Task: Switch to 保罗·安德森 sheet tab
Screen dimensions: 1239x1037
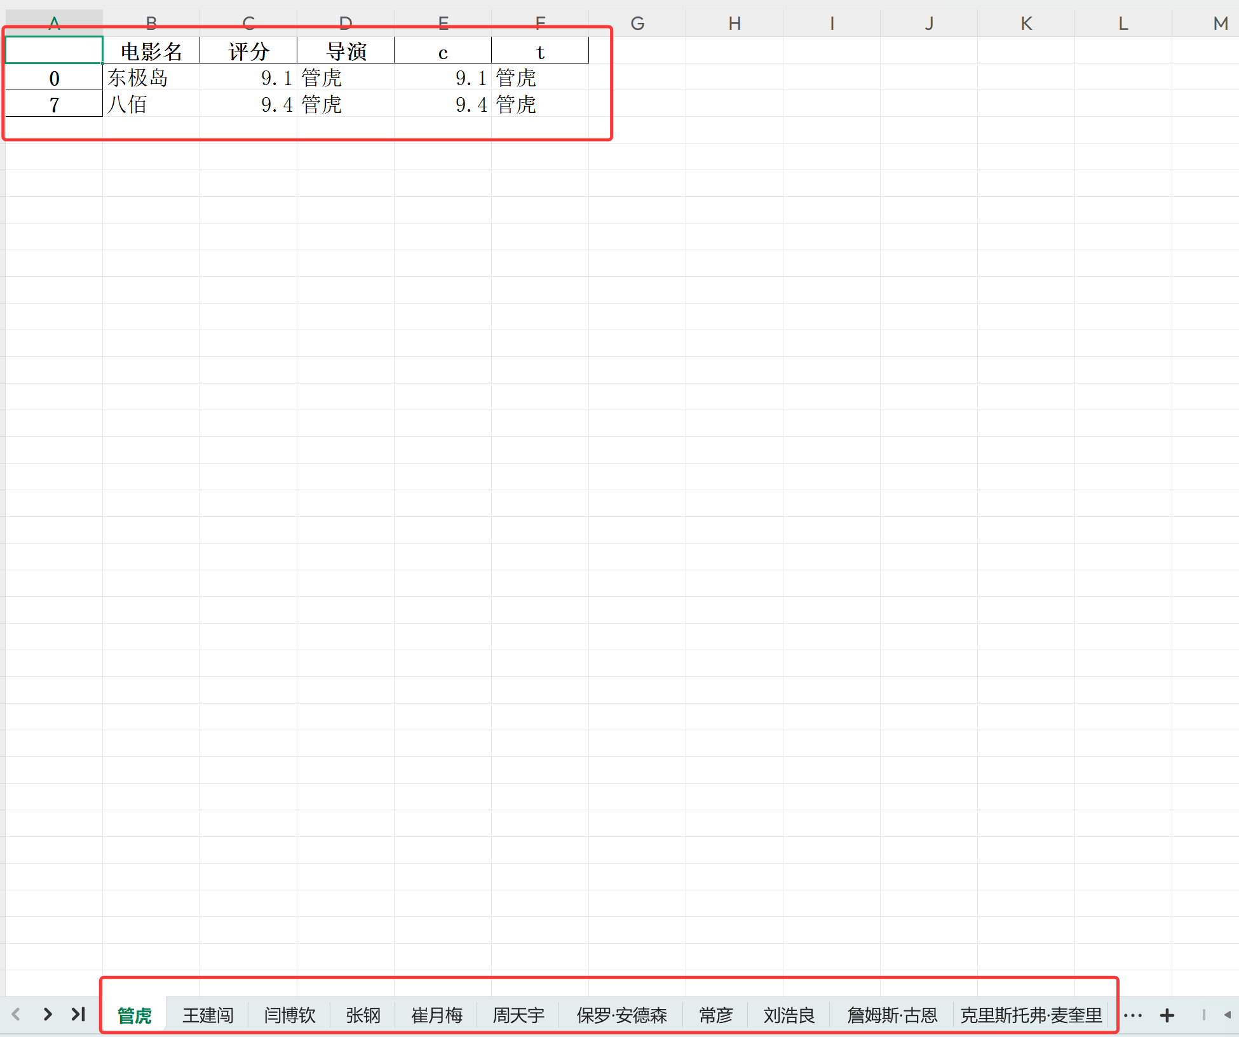Action: click(x=621, y=1015)
